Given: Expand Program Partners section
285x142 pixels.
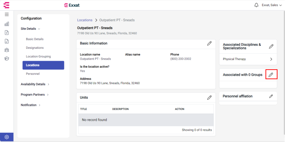Looking at the screenshot, I should click(35, 95).
